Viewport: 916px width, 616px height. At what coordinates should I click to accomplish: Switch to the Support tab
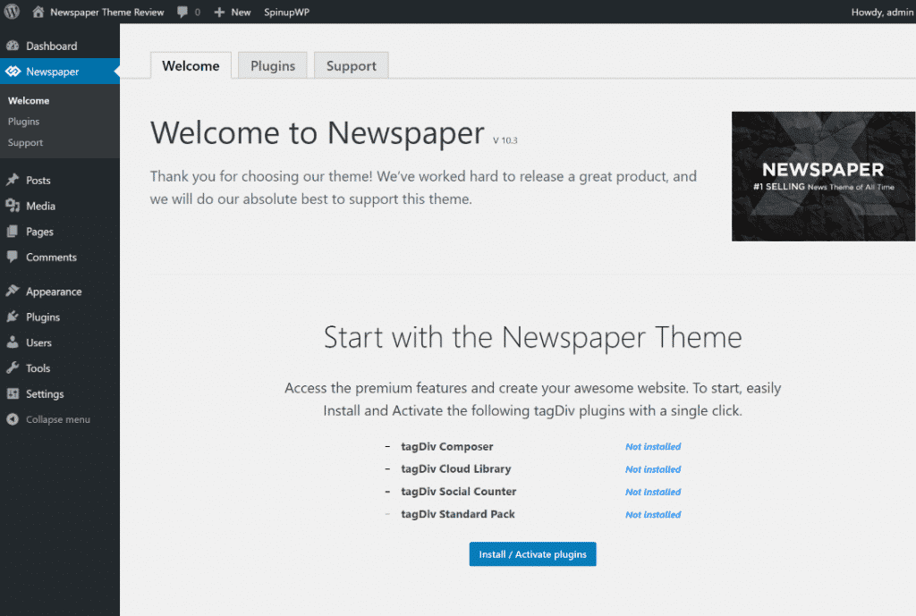pyautogui.click(x=351, y=65)
